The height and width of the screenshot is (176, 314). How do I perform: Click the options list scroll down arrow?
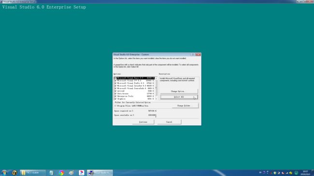[x=156, y=99]
